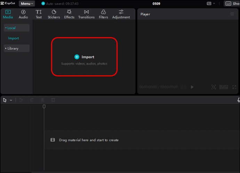Click the Undo arrow in timeline toolbar
Viewport: 240px width, 173px height.
pyautogui.click(x=21, y=100)
